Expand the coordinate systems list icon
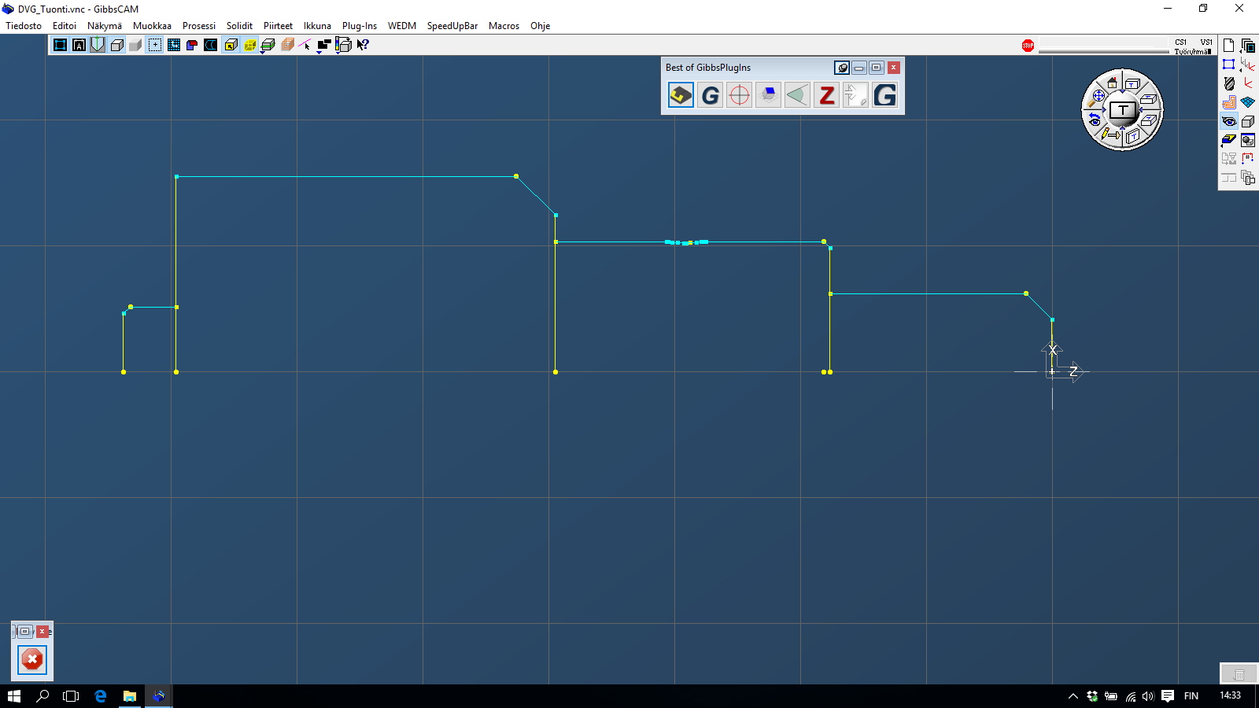This screenshot has width=1259, height=708. 1248,65
